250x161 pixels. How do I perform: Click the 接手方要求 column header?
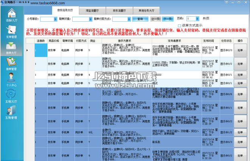pos(127,41)
